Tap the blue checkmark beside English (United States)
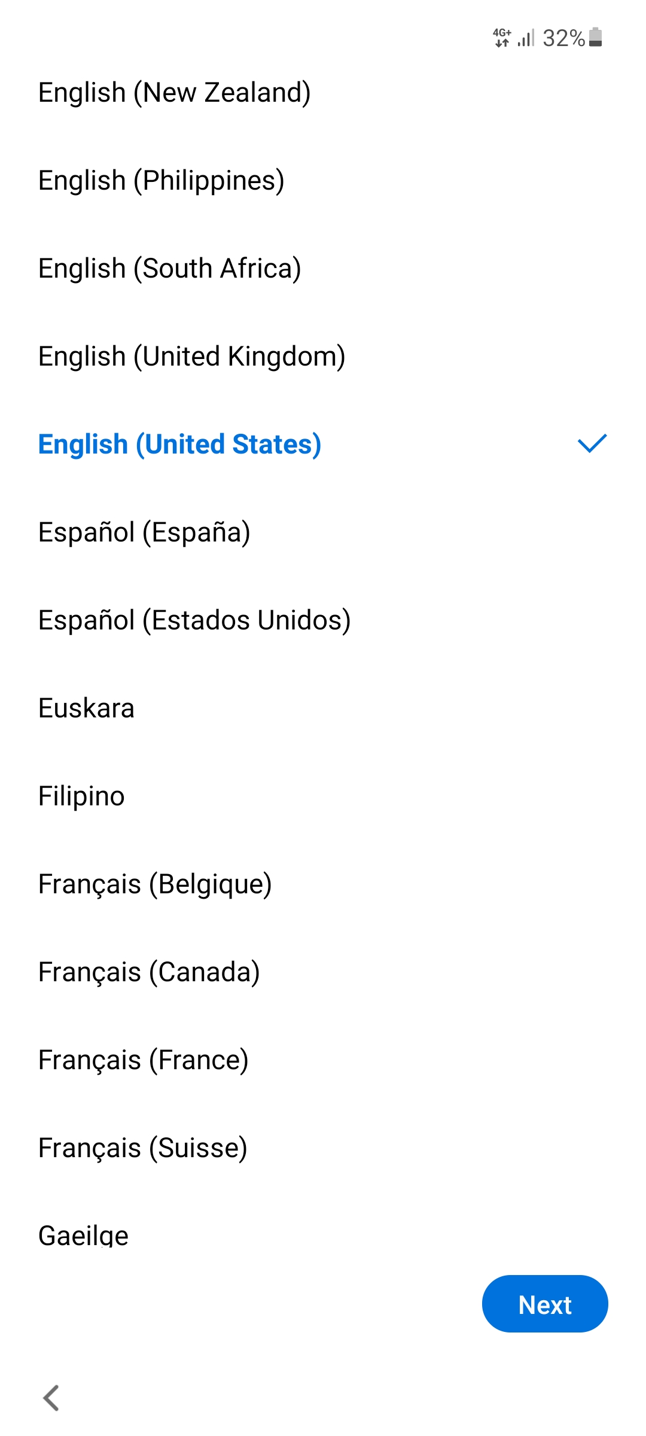Viewport: 646px width, 1436px height. (x=592, y=443)
